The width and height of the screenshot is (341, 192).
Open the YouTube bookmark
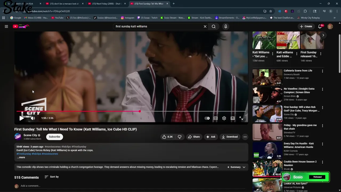point(57,18)
